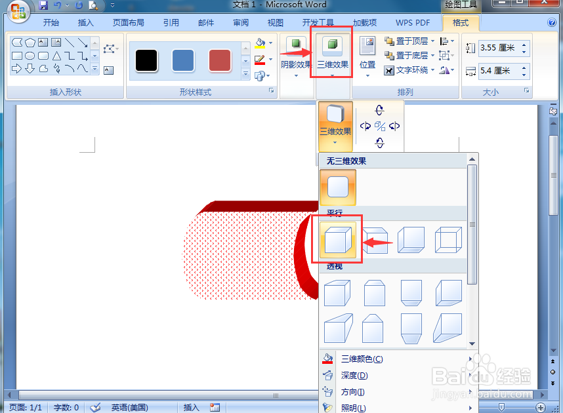Image resolution: width=563 pixels, height=413 pixels.
Task: Increase shape height with stepper up
Action: (524, 45)
